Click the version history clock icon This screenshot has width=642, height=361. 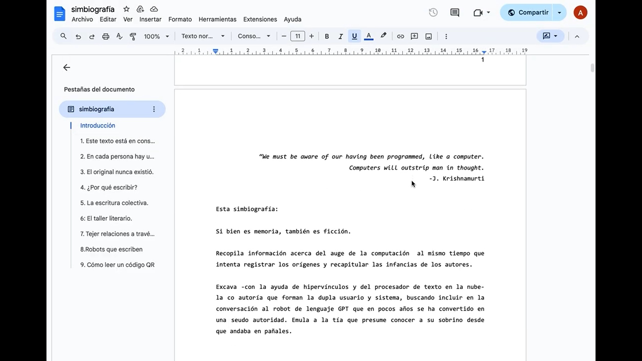[433, 13]
